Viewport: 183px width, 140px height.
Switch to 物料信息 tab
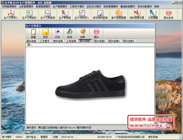coord(58,41)
